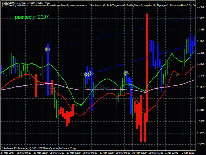Click the 1.3295 price axis label
Image resolution: width=206 pixels, height=155 pixels.
click(201, 133)
